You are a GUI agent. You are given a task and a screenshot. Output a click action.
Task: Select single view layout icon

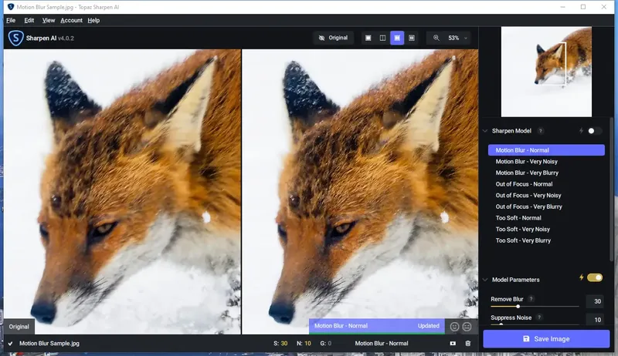click(x=368, y=38)
